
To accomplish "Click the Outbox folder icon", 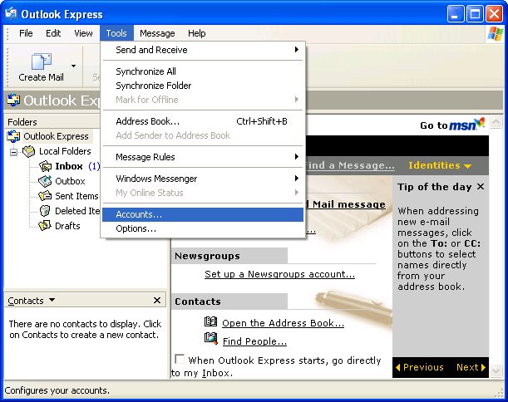I will click(45, 181).
